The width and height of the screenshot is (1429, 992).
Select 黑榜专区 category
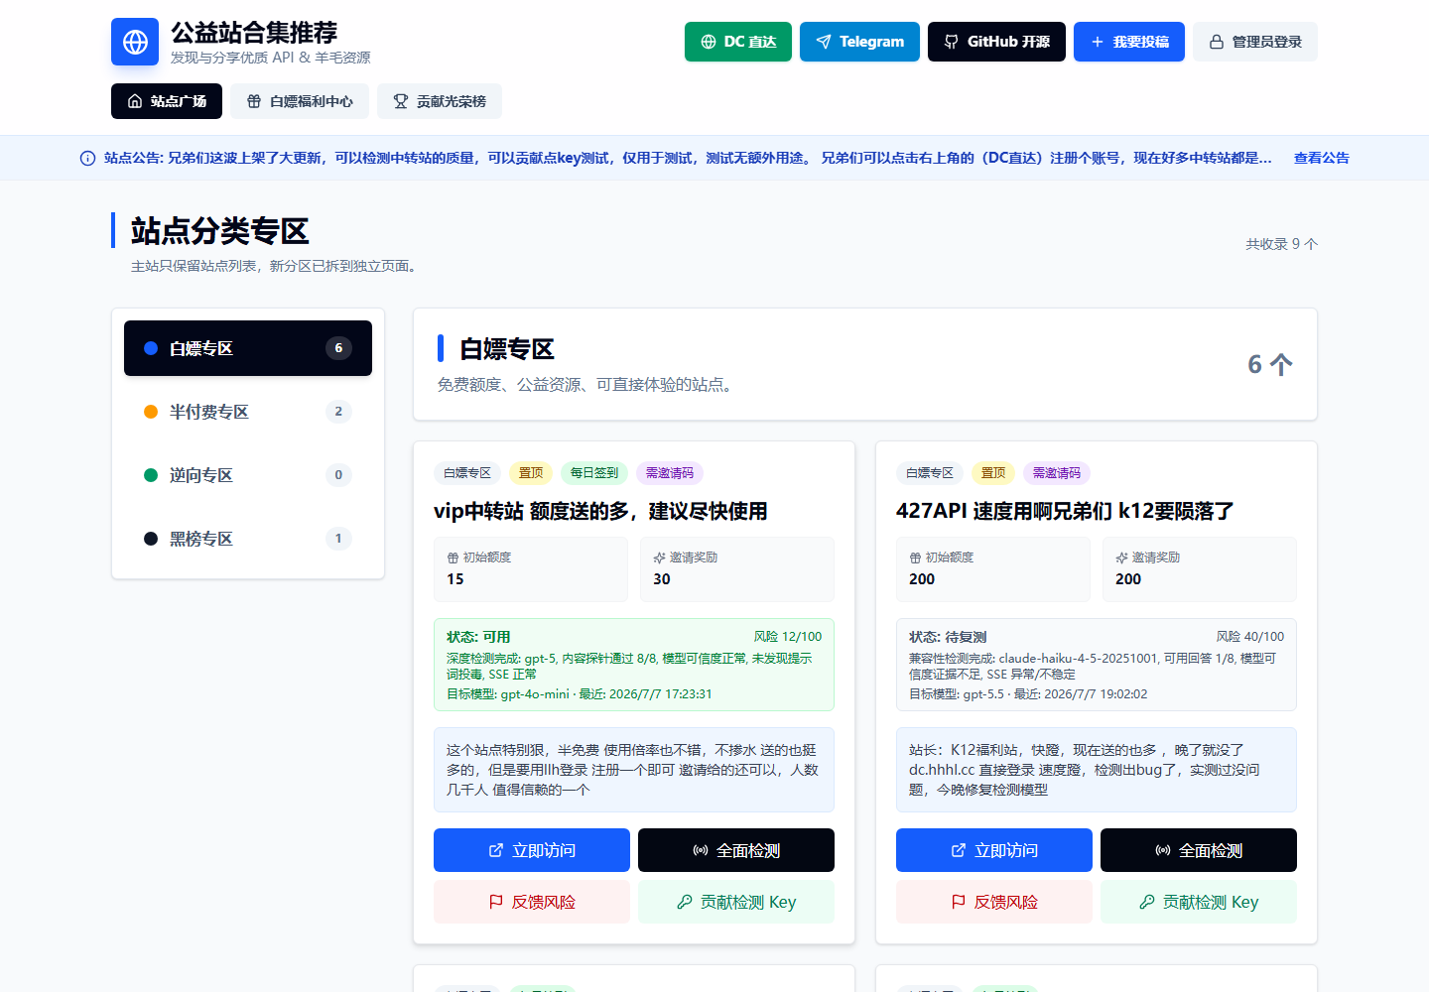tap(248, 539)
